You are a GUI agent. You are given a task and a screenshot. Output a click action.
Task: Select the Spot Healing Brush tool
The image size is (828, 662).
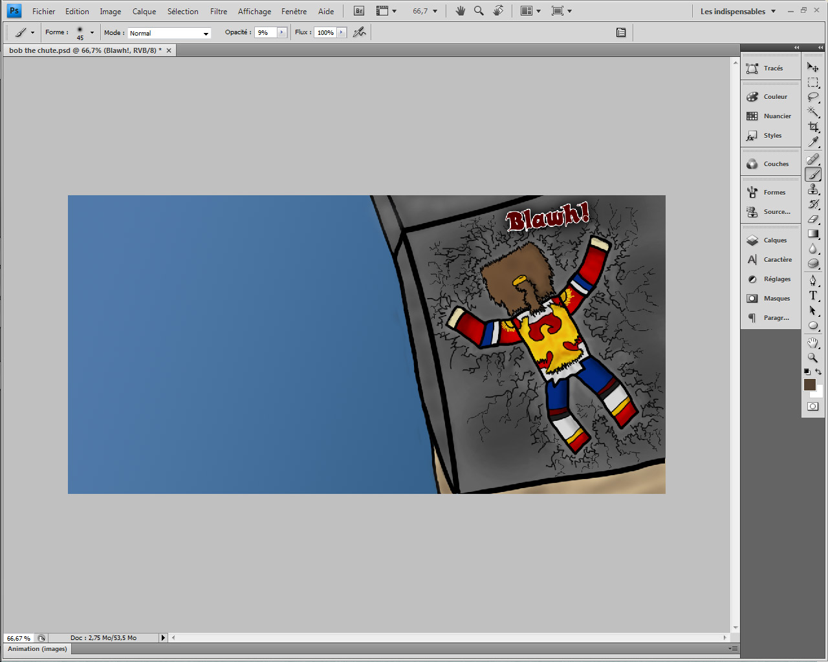pos(813,159)
